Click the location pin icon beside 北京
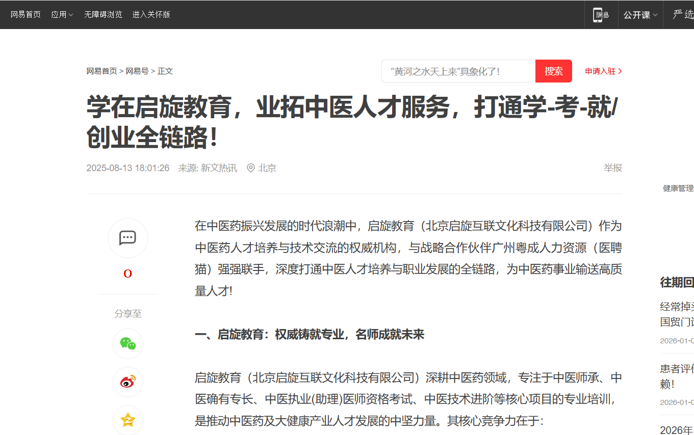694x435 pixels. pos(250,168)
